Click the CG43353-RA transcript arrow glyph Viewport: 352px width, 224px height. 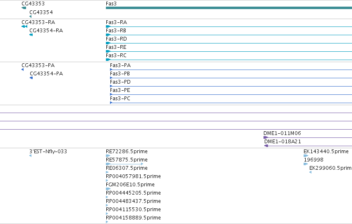24,26
